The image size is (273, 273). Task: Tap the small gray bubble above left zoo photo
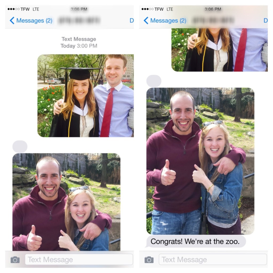coord(20,146)
